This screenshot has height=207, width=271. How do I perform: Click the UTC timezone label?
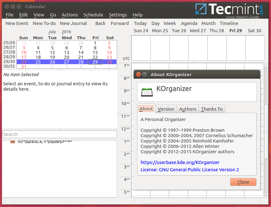pos(126,59)
